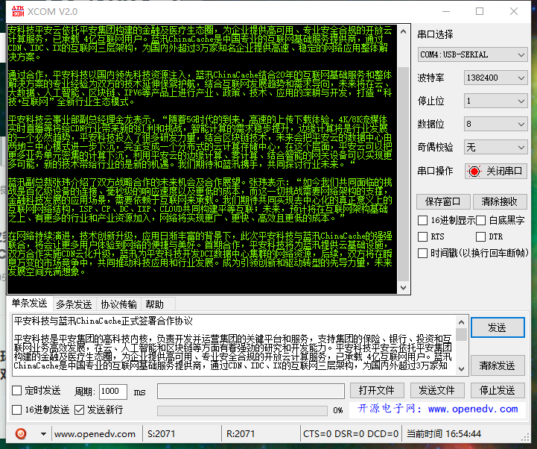Toggle the DTR checkbox

481,236
